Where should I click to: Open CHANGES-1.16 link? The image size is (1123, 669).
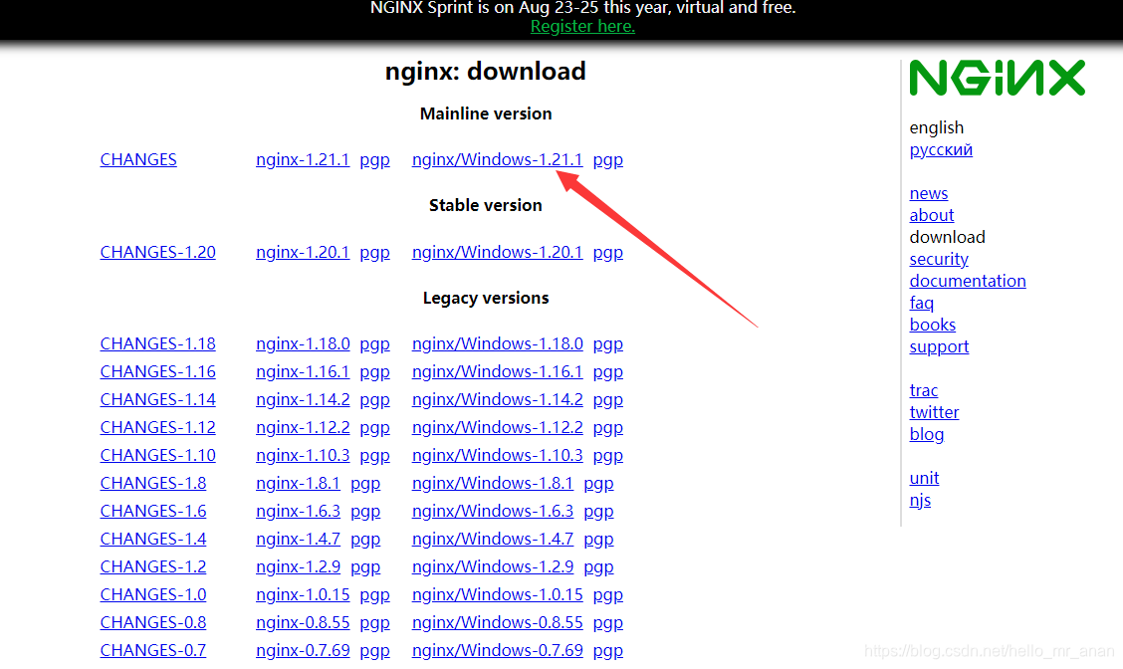pyautogui.click(x=157, y=371)
